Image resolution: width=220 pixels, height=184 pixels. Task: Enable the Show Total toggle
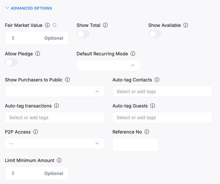(x=83, y=34)
